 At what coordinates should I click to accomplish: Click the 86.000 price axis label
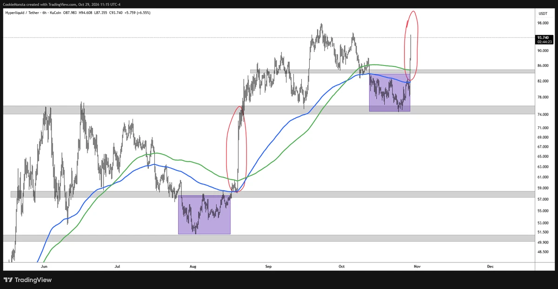(x=543, y=66)
